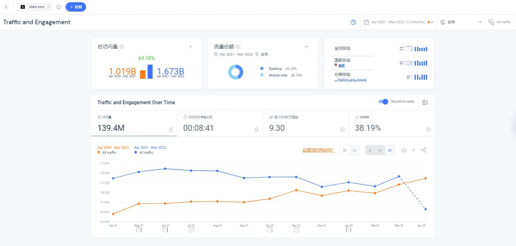Open the All traffic filter

coord(500,22)
